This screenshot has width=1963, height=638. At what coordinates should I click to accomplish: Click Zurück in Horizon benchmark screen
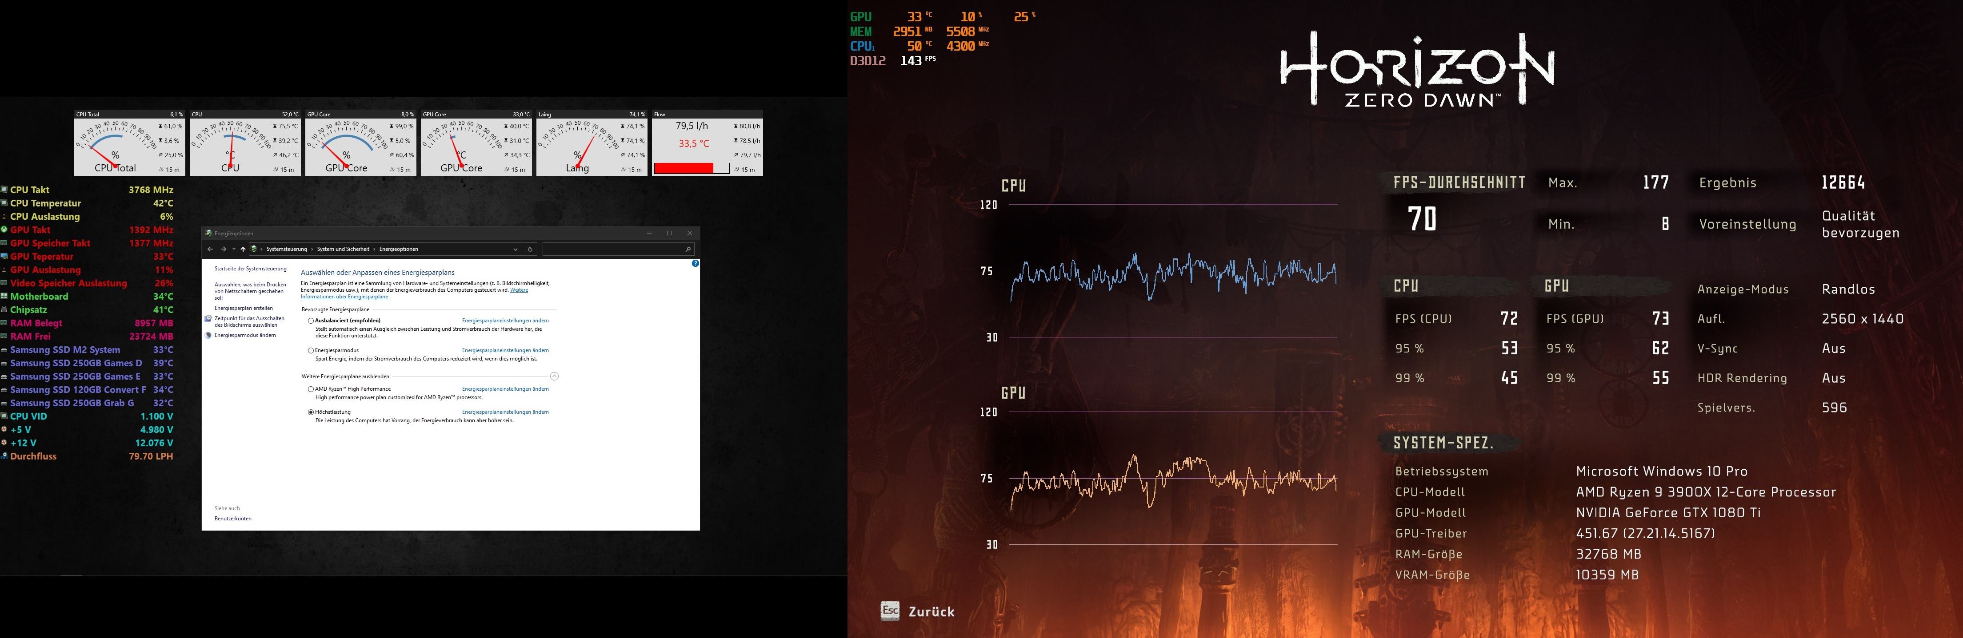(x=931, y=611)
